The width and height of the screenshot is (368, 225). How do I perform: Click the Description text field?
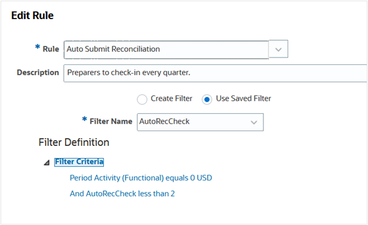[215, 73]
